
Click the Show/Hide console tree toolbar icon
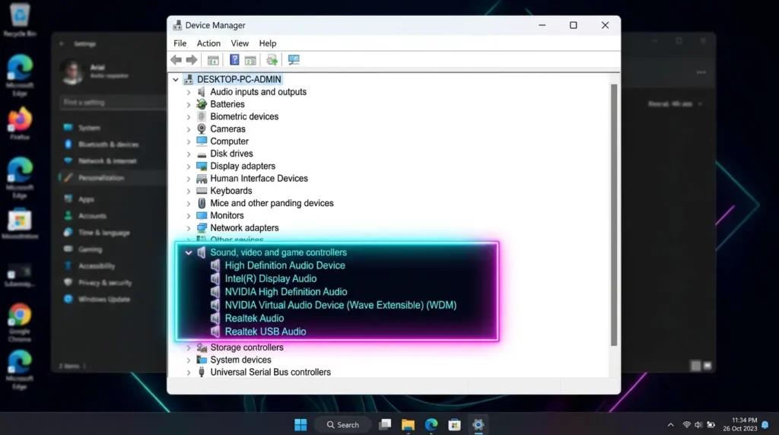tap(213, 60)
